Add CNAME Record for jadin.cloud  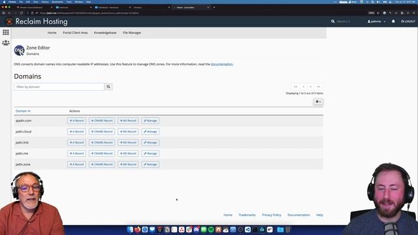(x=102, y=132)
